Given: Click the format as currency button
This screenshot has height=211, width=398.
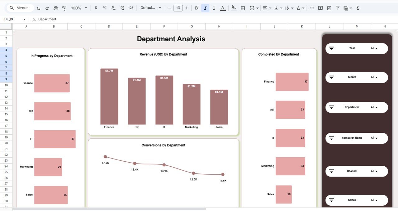Looking at the screenshot, I should (x=96, y=8).
